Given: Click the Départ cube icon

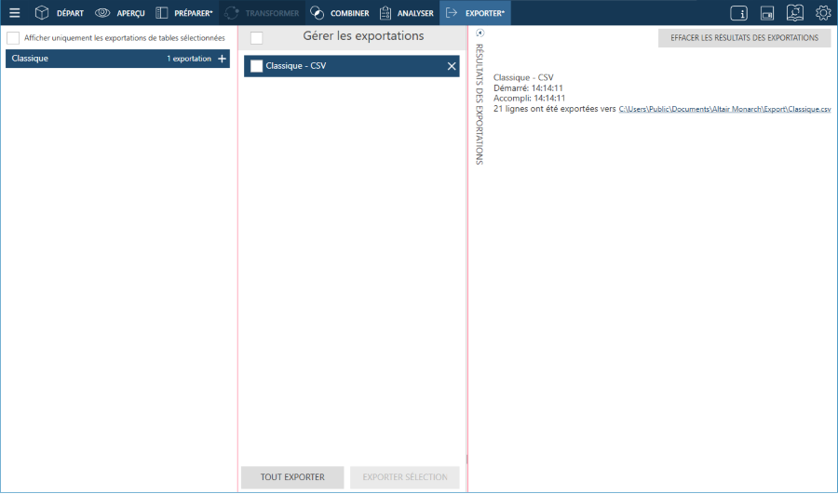Looking at the screenshot, I should click(x=42, y=13).
